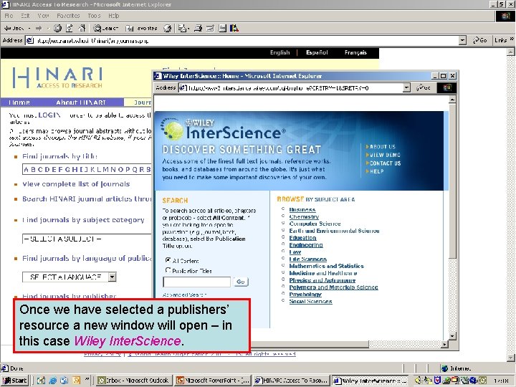Browse the Engineering subject area
The width and height of the screenshot is (516, 387).
point(306,245)
